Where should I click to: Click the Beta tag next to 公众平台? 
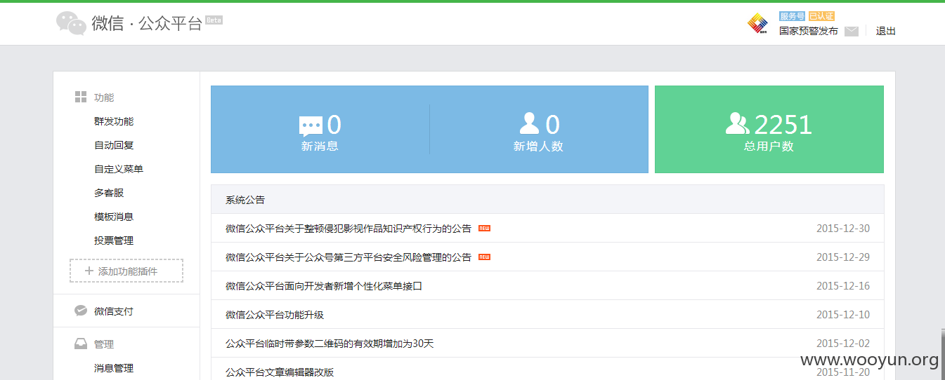pos(214,20)
